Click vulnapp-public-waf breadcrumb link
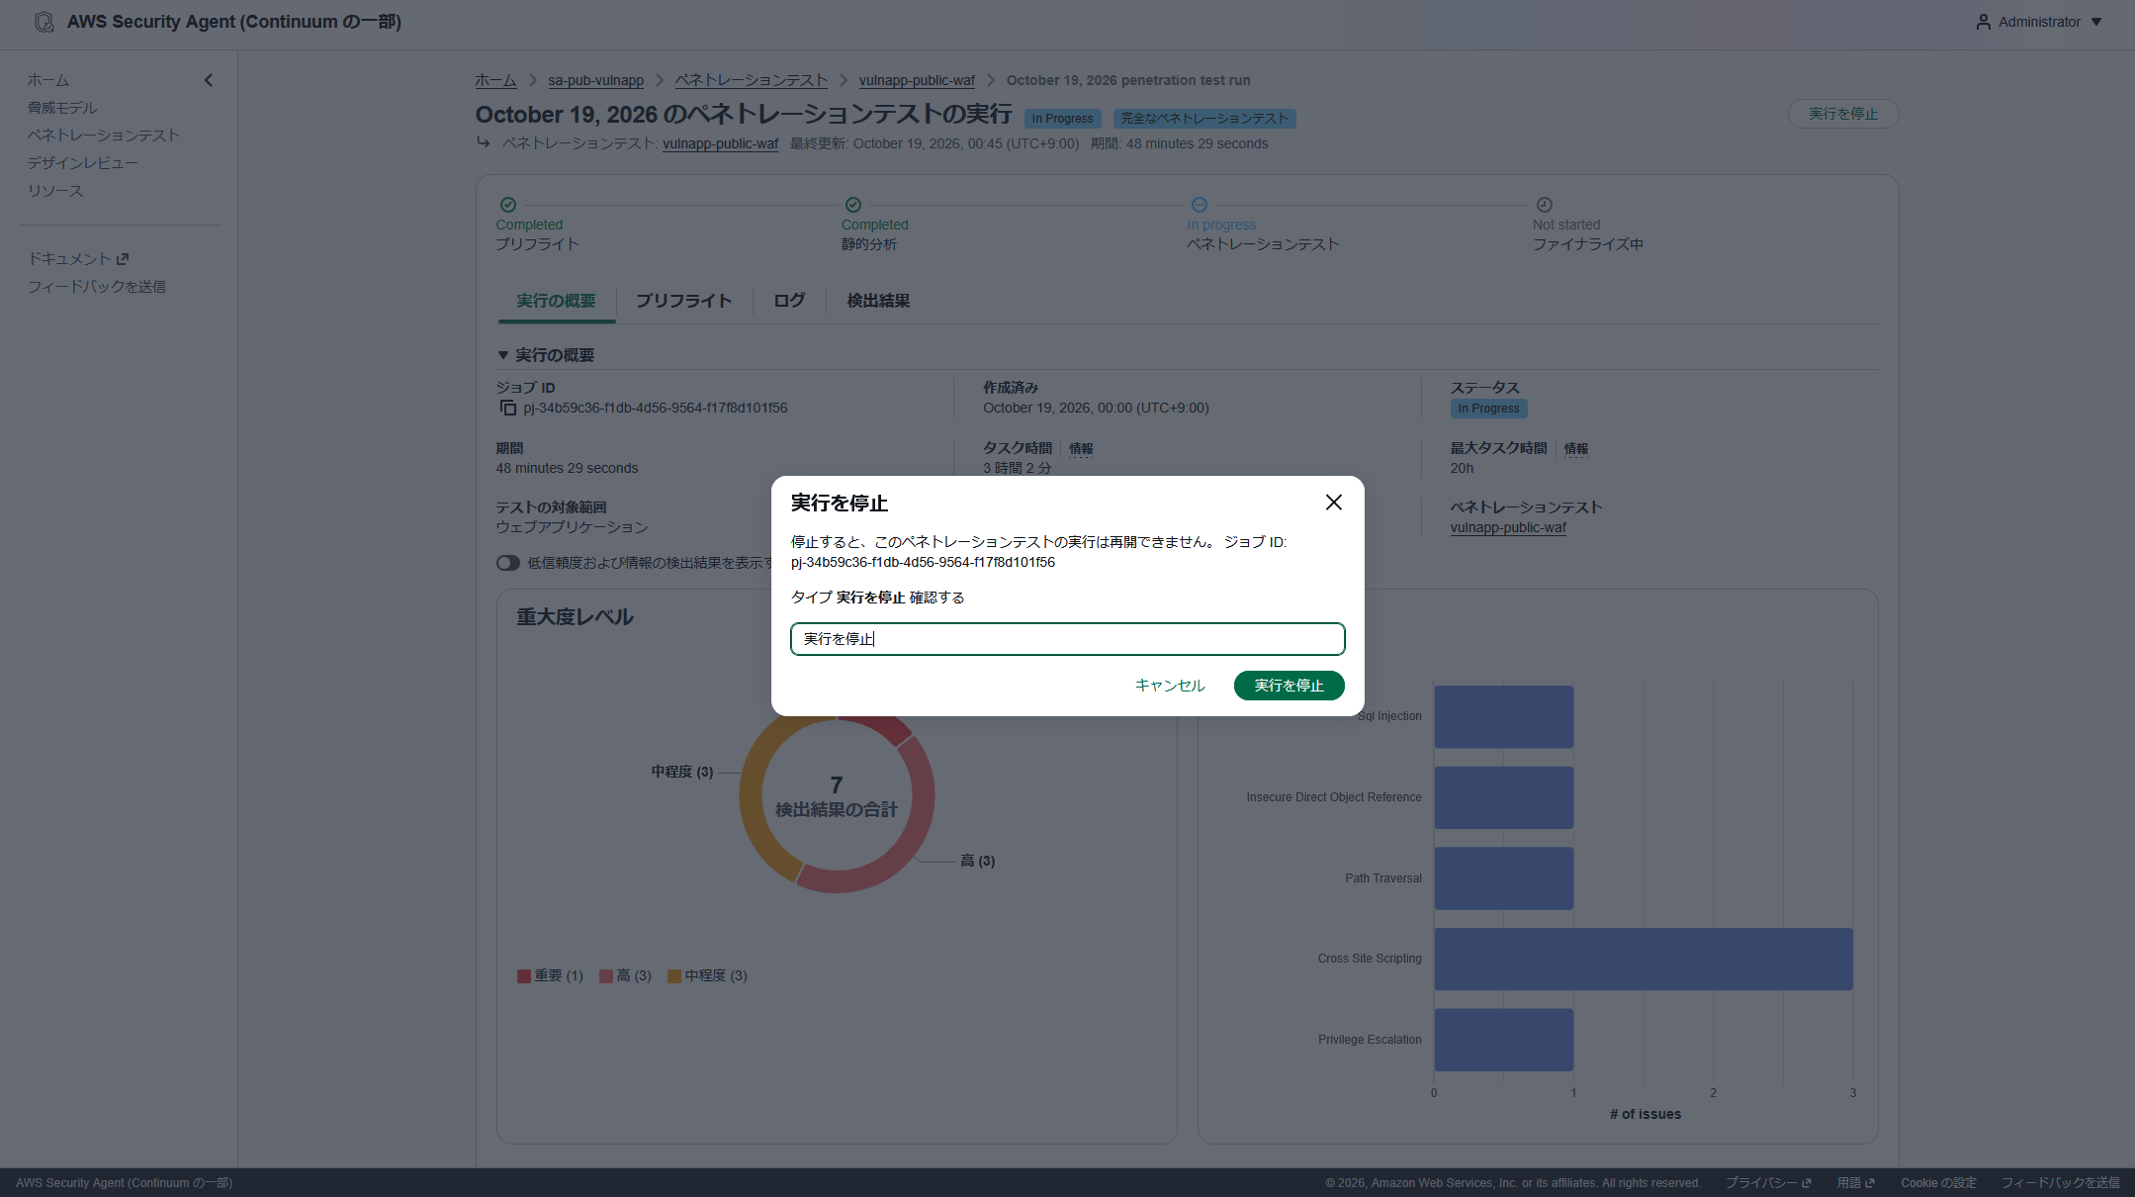2135x1197 pixels. [x=917, y=80]
